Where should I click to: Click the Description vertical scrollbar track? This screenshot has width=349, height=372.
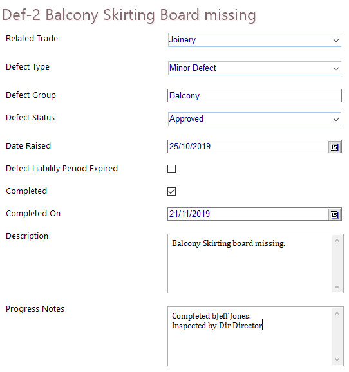[x=337, y=264]
